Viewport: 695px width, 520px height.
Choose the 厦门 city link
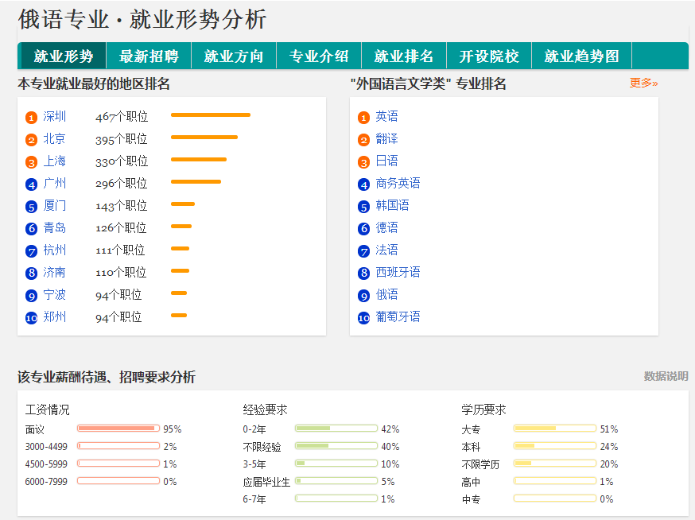pyautogui.click(x=55, y=206)
